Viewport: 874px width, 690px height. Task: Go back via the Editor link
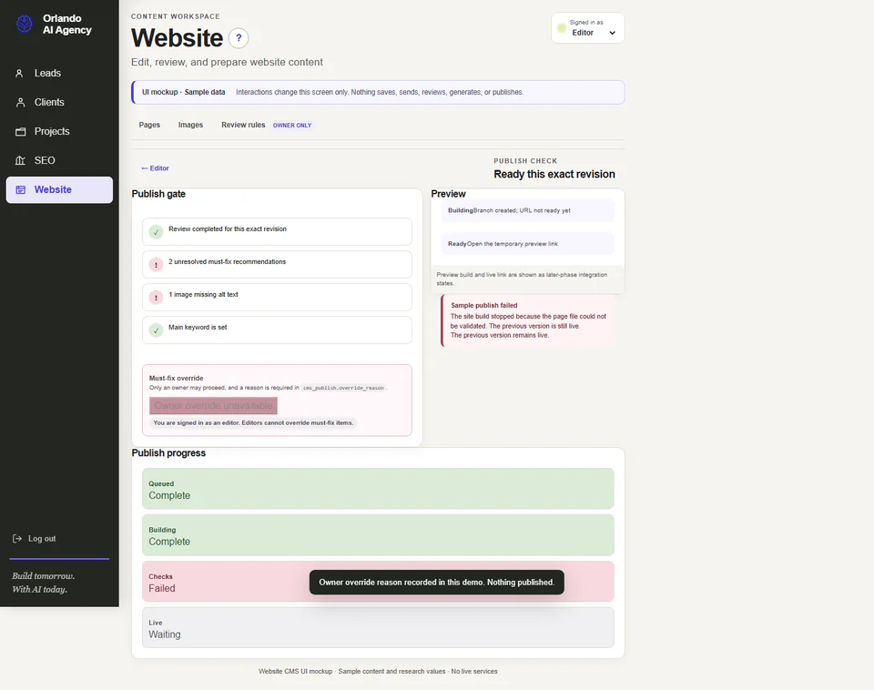pos(155,168)
